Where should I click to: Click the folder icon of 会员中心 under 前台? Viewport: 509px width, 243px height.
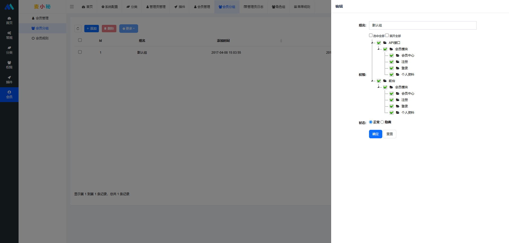click(x=398, y=94)
